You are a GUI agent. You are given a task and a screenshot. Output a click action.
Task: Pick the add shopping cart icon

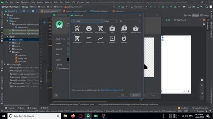[77, 28]
